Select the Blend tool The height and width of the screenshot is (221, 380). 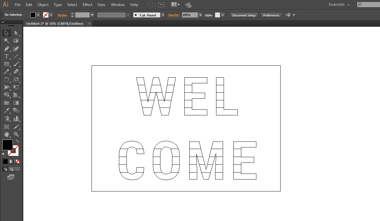click(x=16, y=110)
